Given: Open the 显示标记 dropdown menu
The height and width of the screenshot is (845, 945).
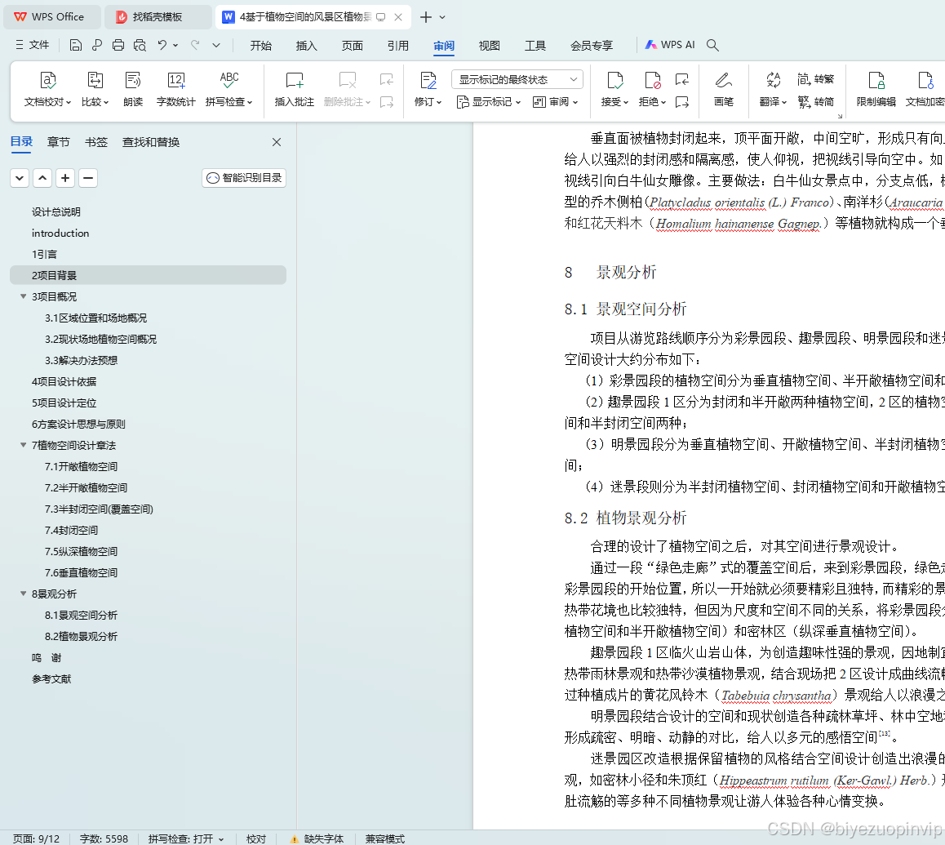Looking at the screenshot, I should click(488, 102).
